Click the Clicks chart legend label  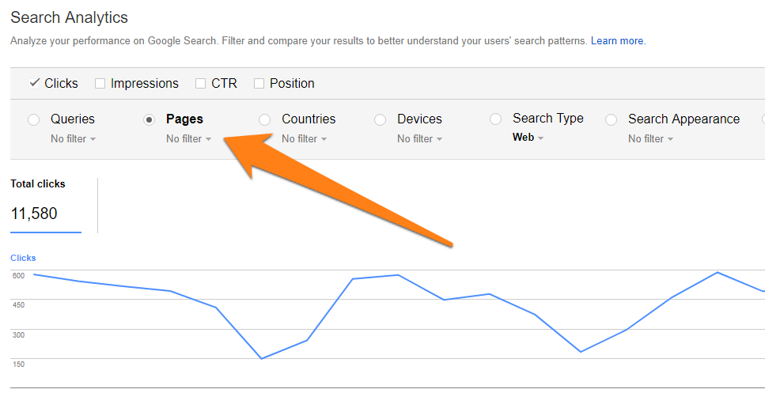coord(23,258)
